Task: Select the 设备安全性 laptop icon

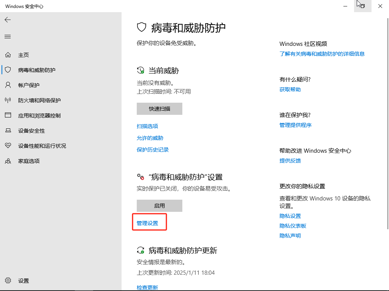Action: click(x=8, y=130)
